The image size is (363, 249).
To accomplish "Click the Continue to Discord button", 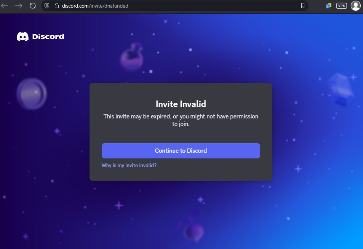I will [181, 151].
